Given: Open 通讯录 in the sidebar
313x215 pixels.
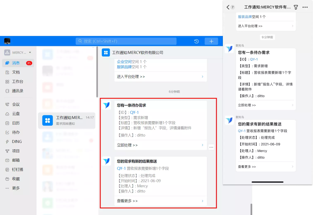Looking at the screenshot, I should coord(18,91).
